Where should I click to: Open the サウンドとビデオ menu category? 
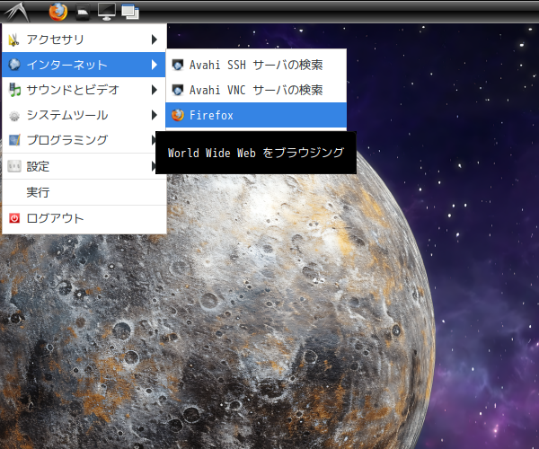point(84,90)
